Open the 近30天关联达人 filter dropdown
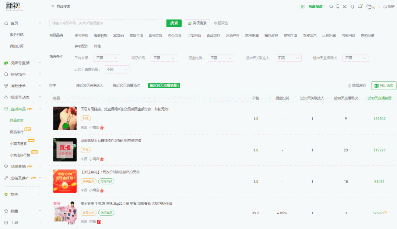This screenshot has width=397, height=229. [x=288, y=58]
